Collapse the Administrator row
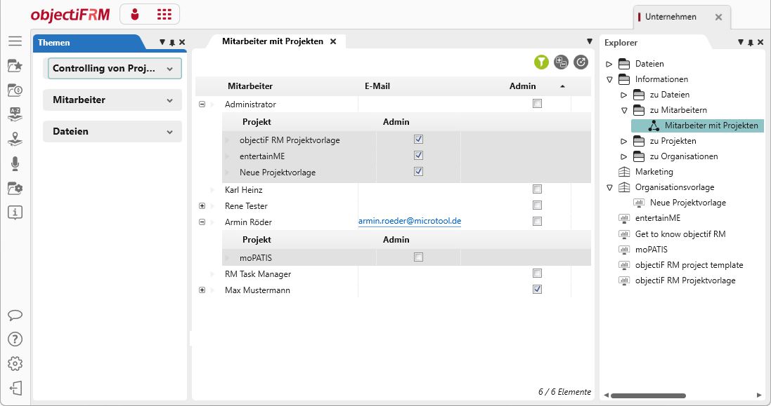Image resolution: width=771 pixels, height=406 pixels. 202,104
